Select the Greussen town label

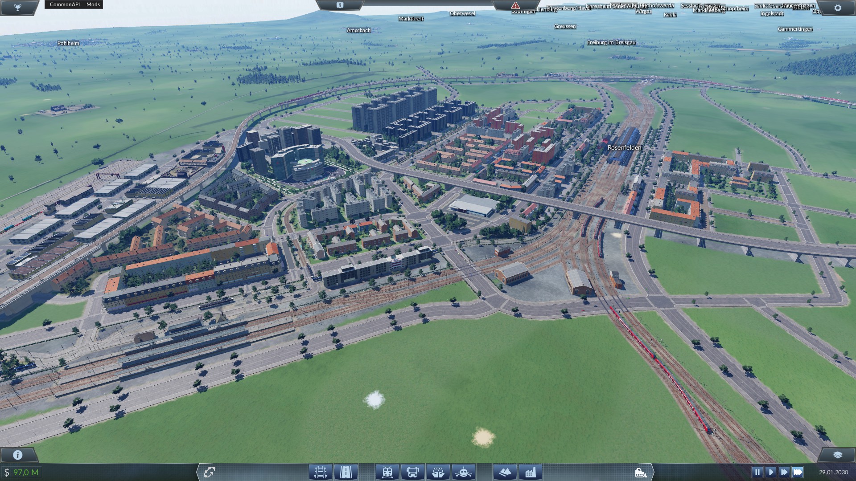(565, 26)
